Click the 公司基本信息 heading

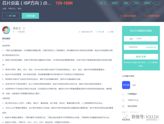[x=128, y=76]
